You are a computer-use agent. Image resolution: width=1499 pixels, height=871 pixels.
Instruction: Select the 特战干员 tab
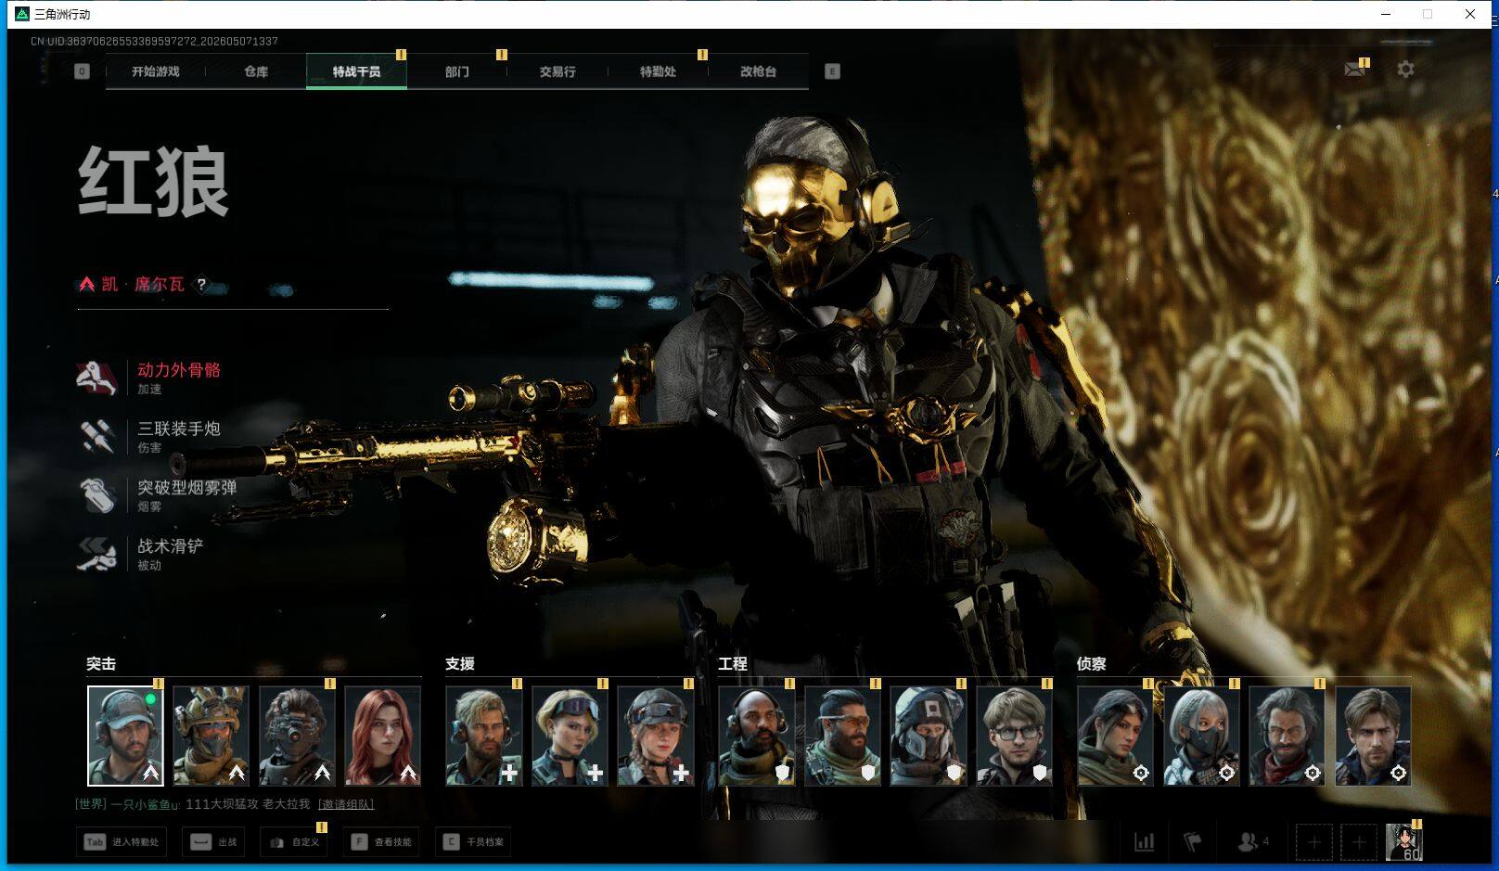[356, 71]
